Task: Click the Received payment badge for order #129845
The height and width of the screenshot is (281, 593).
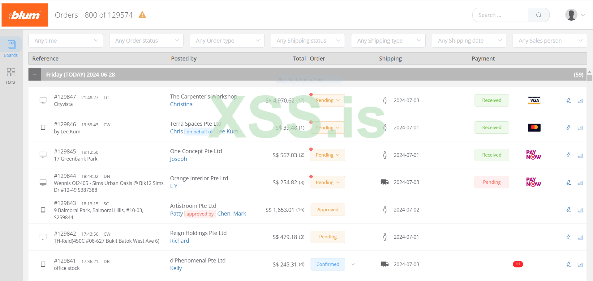Action: (x=492, y=155)
